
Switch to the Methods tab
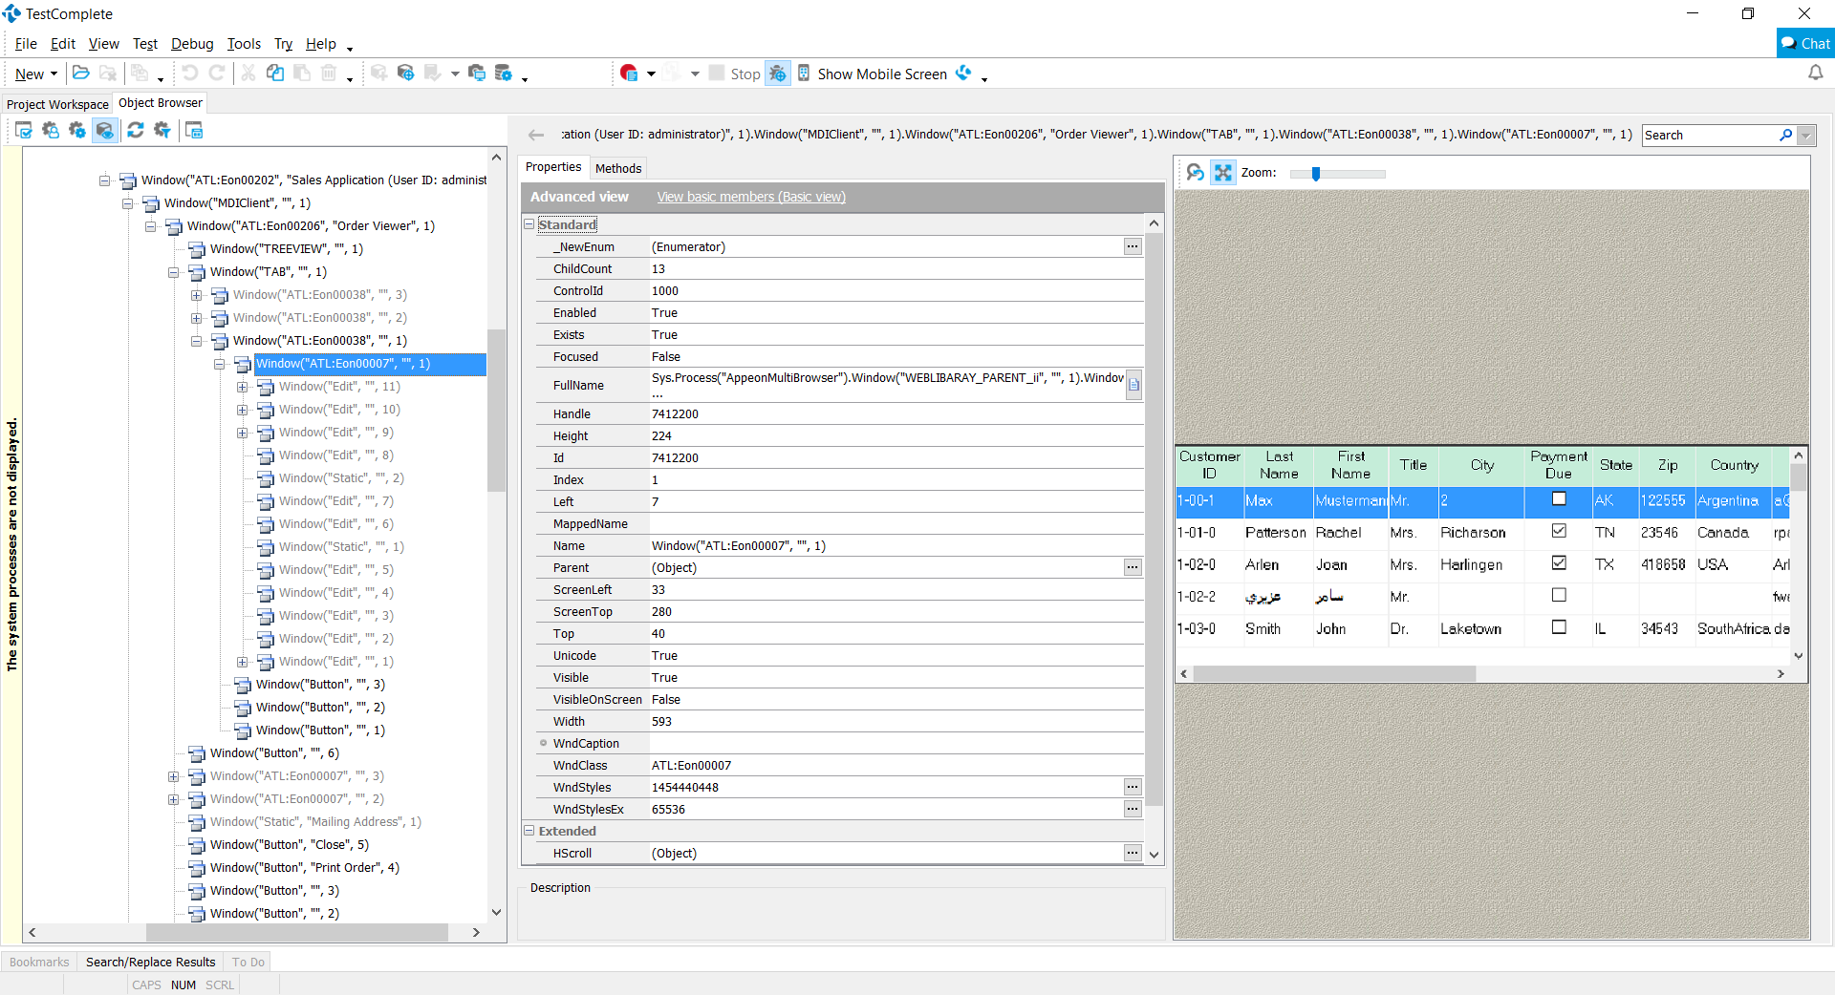pyautogui.click(x=617, y=168)
